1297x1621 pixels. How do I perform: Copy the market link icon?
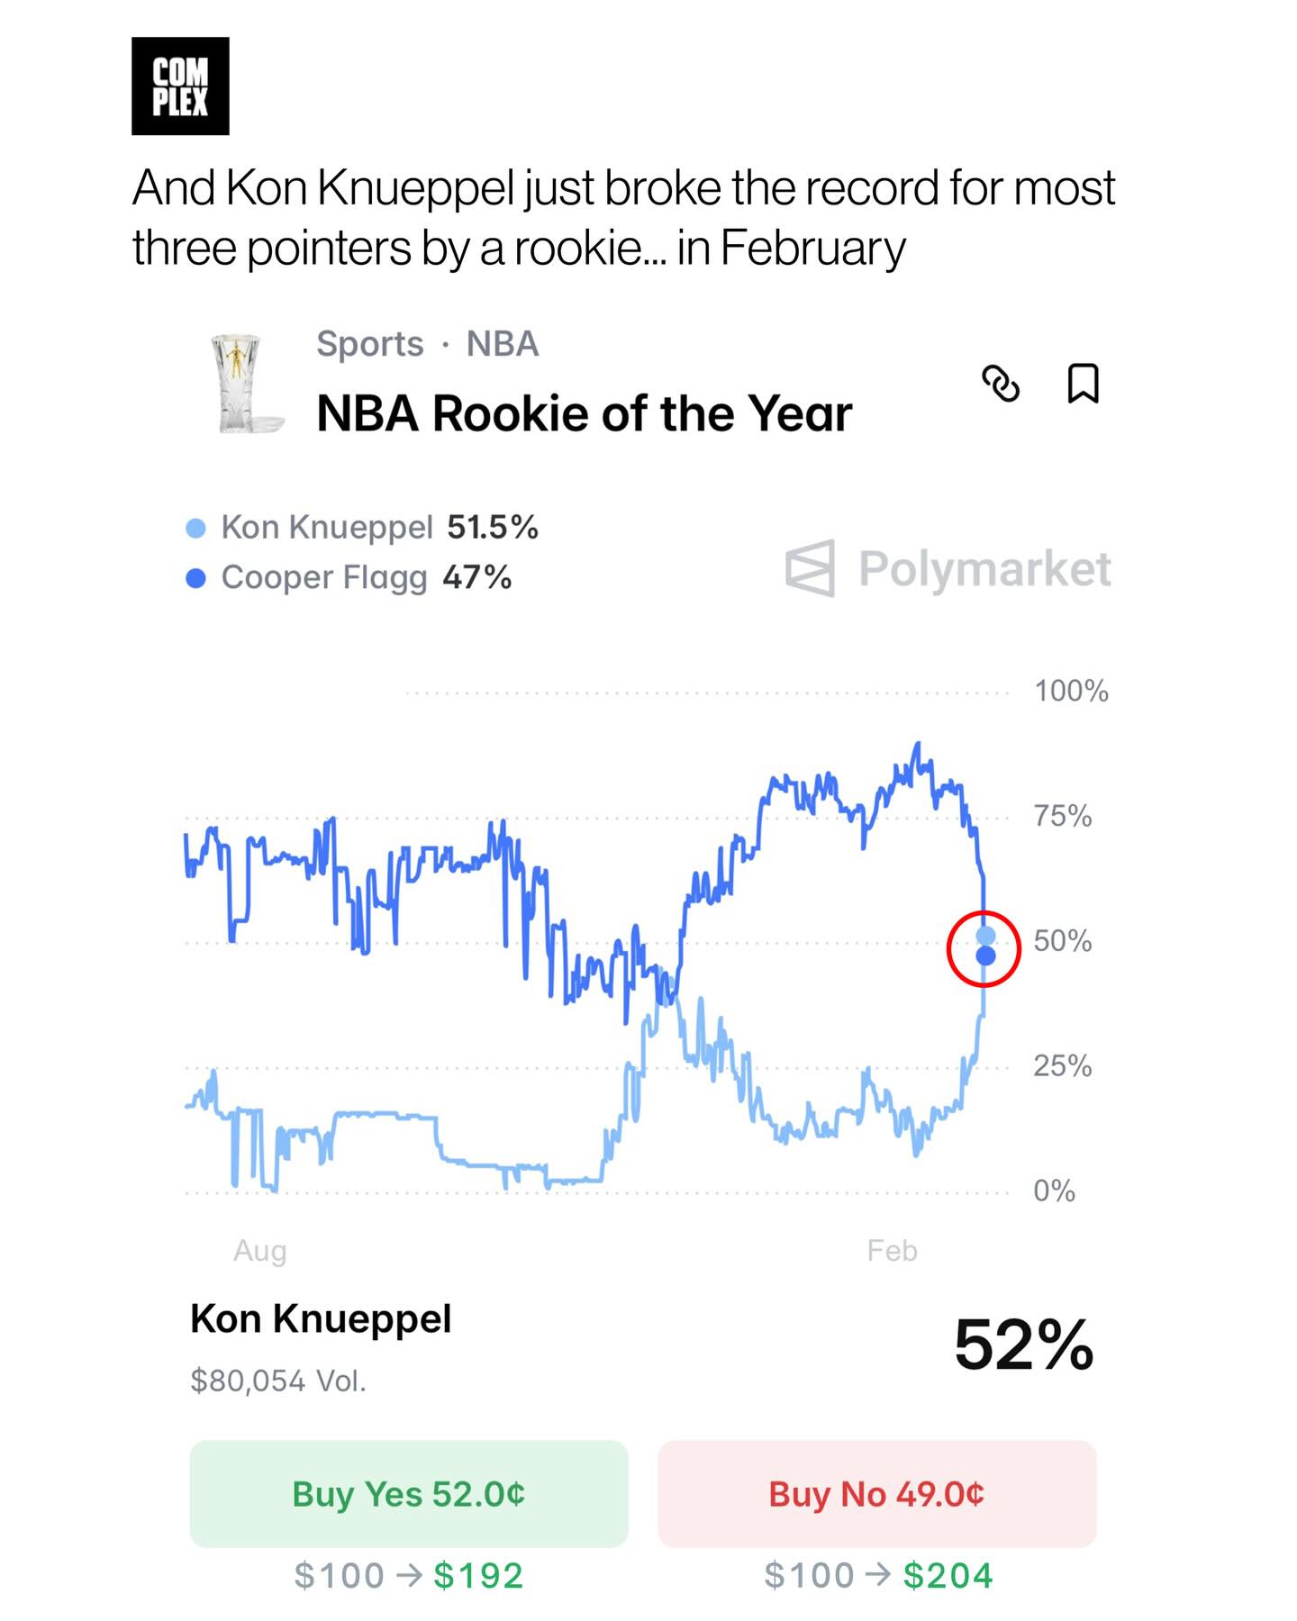[1000, 384]
